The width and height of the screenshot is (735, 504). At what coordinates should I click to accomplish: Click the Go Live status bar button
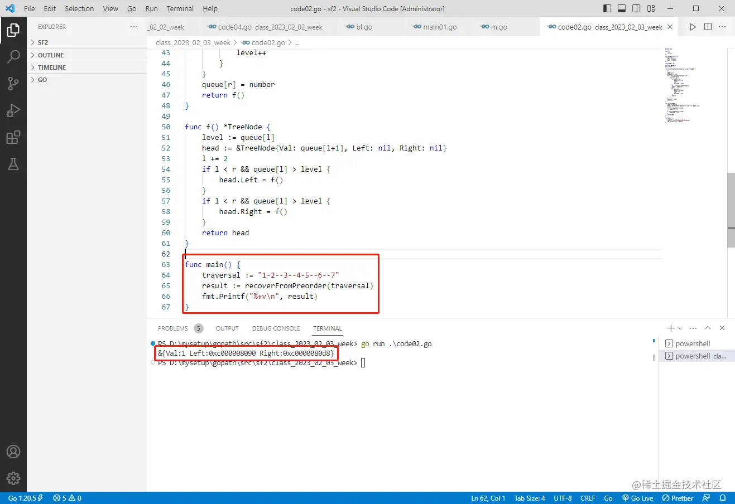[637, 498]
